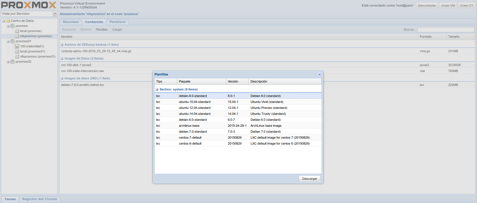Close the Plantillas dialog
Screen dimensions: 477x203
319,75
